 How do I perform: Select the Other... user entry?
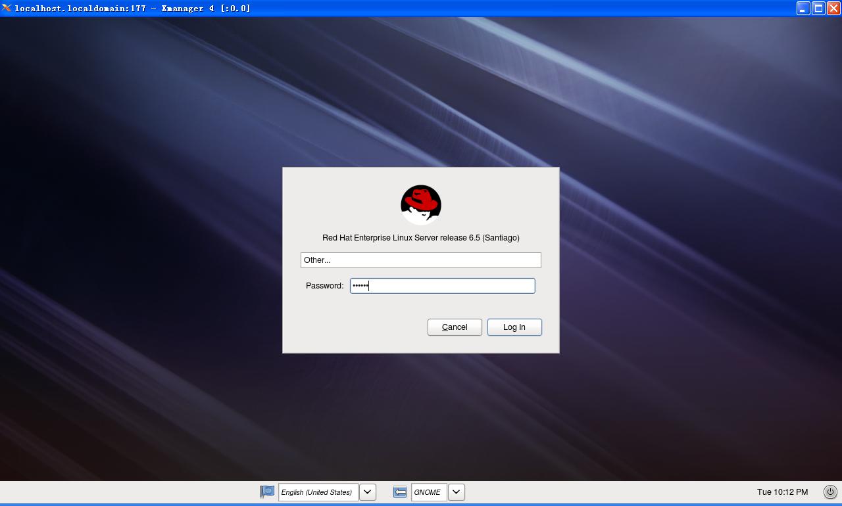(x=421, y=260)
